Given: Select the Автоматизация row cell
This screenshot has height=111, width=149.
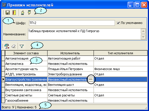Looking at the screenshot, I should [26, 58].
